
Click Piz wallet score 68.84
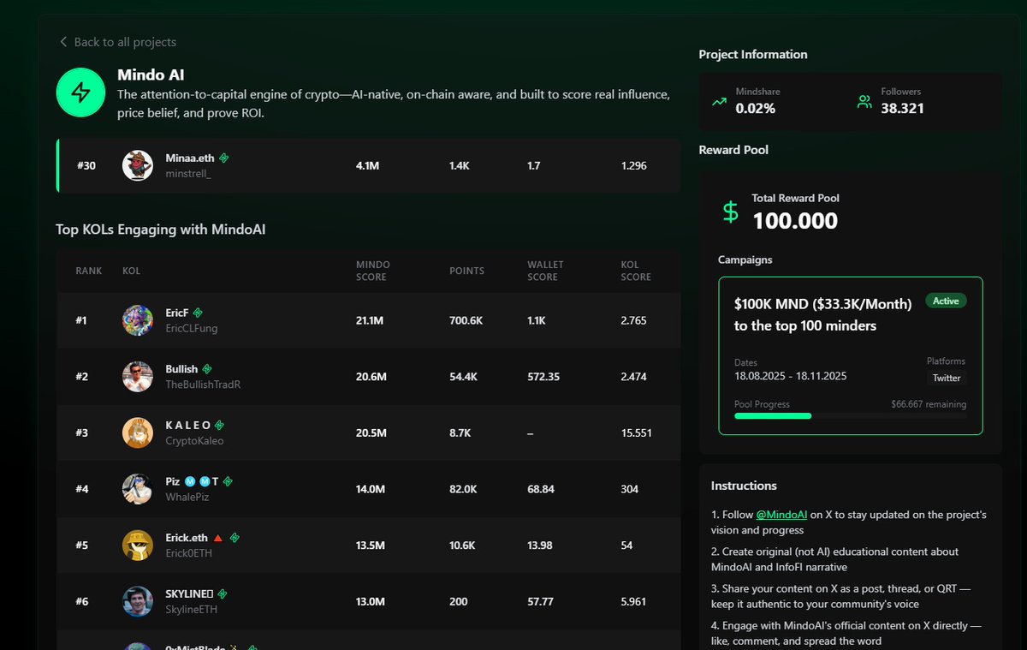click(x=541, y=489)
